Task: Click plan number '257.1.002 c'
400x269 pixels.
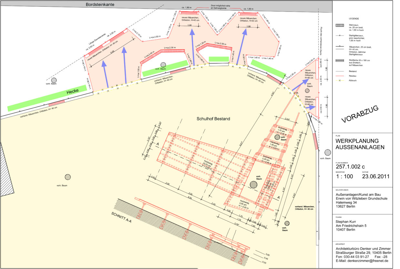Action: click(x=350, y=167)
